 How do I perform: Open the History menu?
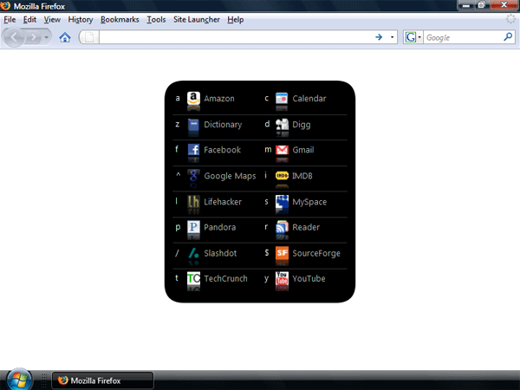[80, 19]
